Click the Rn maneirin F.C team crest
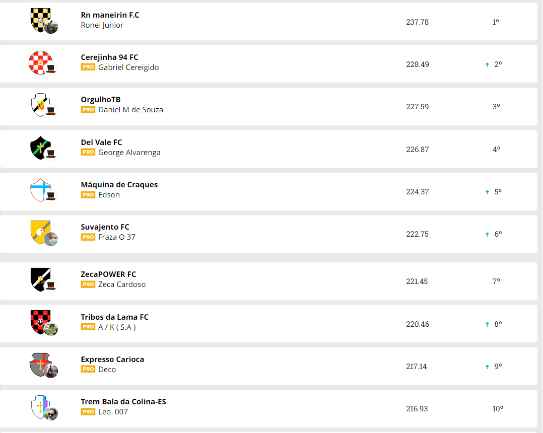The image size is (543, 433). click(x=39, y=19)
